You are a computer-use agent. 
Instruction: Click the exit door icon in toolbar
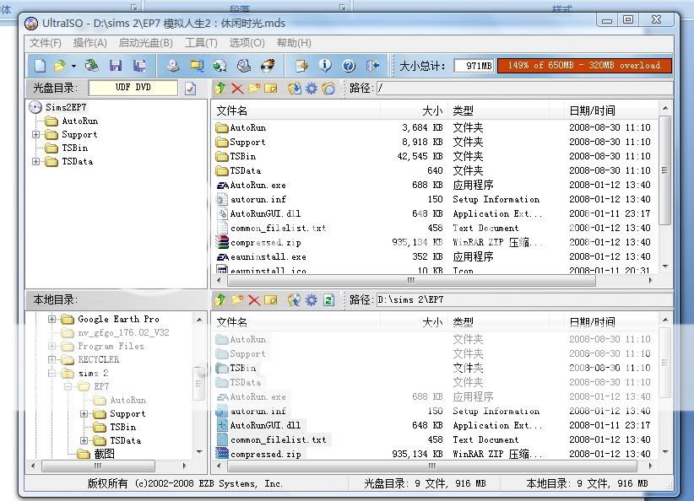pyautogui.click(x=373, y=66)
